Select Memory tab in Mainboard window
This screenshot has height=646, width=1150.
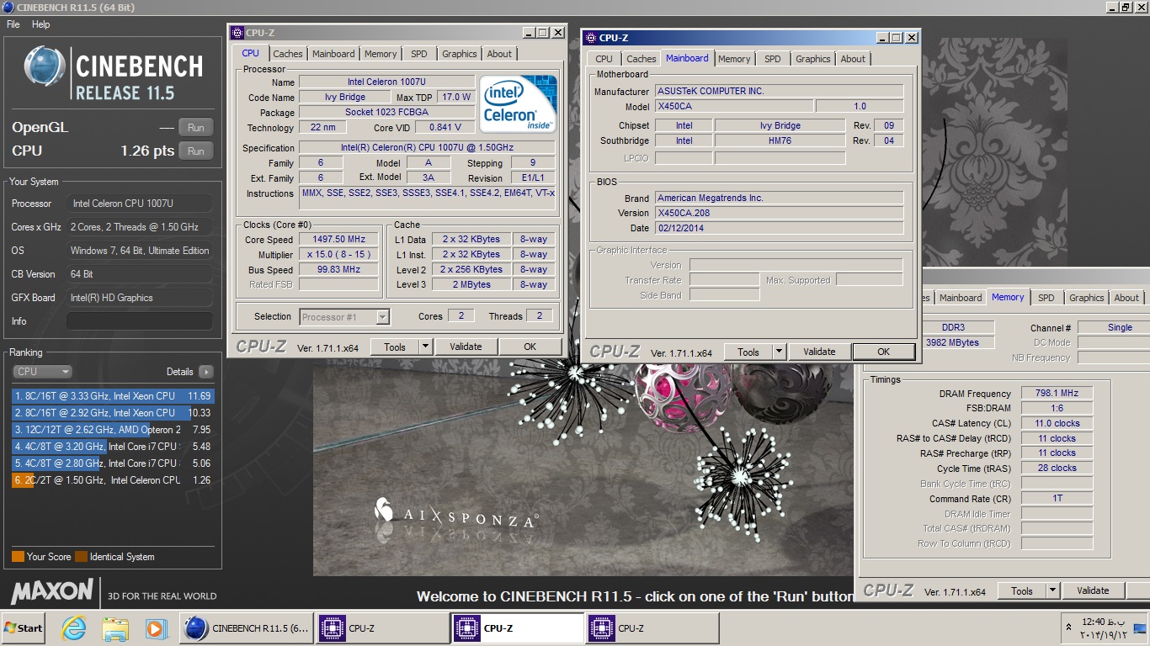point(734,59)
